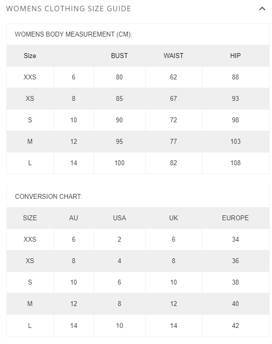Click the AU column header
The height and width of the screenshot is (344, 272).
tap(74, 218)
